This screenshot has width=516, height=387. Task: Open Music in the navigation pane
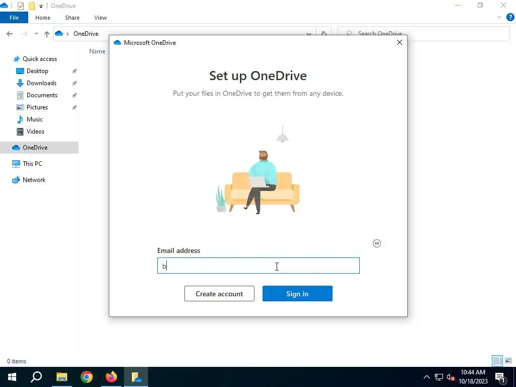(35, 119)
